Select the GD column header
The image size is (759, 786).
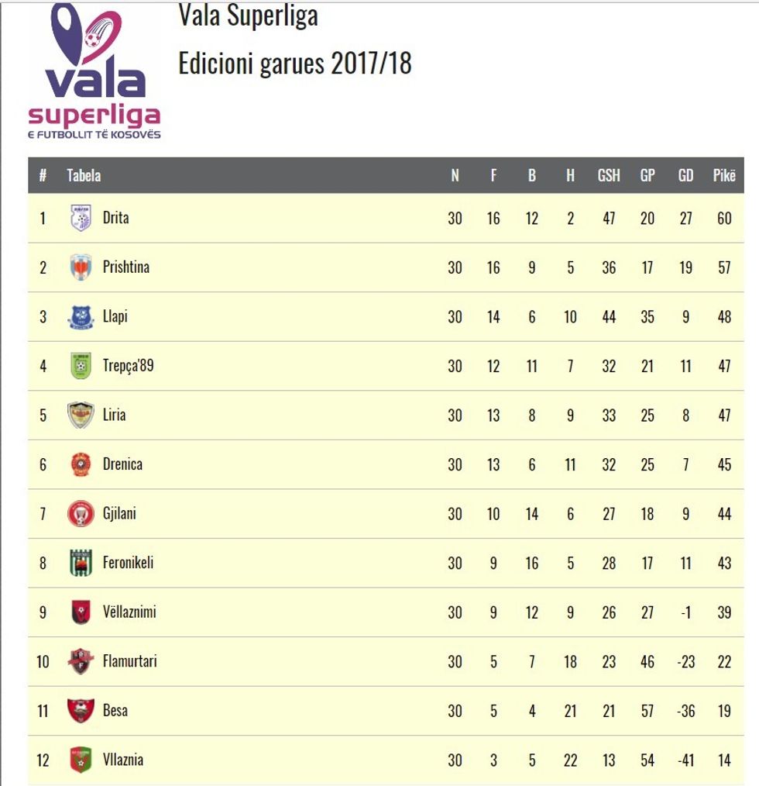(x=686, y=175)
